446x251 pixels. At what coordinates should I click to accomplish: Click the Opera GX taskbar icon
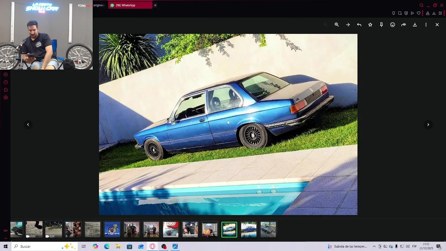coord(152,246)
